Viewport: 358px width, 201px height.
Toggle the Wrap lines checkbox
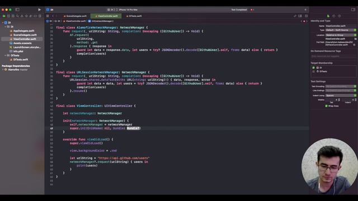(326, 106)
